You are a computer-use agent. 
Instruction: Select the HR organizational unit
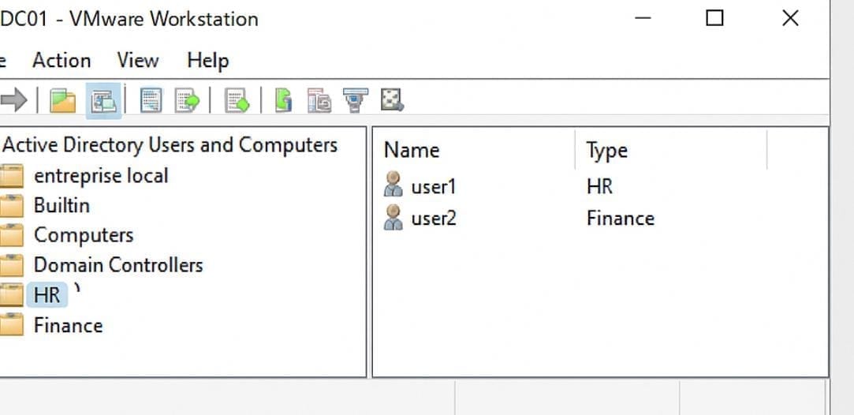click(47, 295)
